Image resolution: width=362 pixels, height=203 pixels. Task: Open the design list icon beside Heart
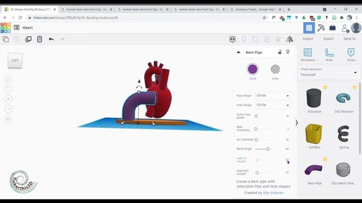(x=16, y=28)
